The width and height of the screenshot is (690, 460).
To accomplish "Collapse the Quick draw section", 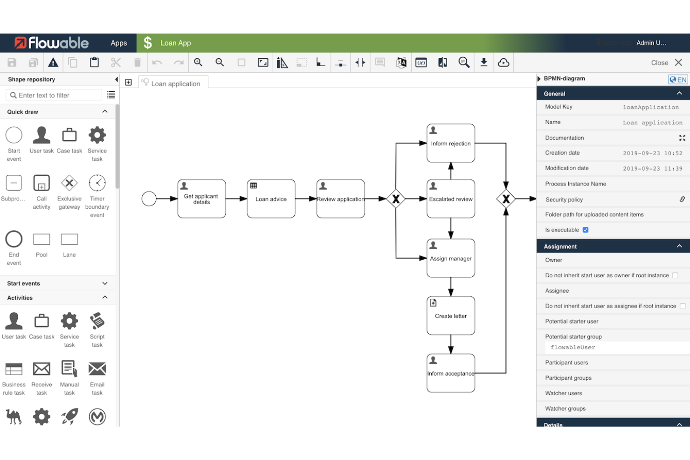I will coord(105,111).
